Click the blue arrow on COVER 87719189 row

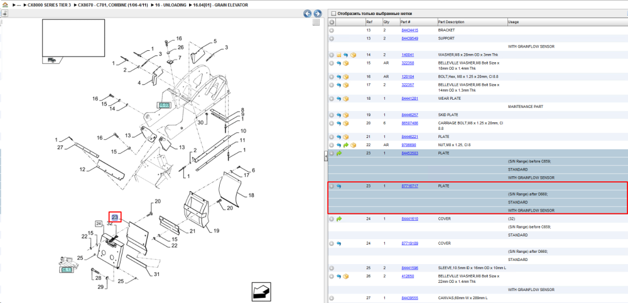pyautogui.click(x=339, y=243)
